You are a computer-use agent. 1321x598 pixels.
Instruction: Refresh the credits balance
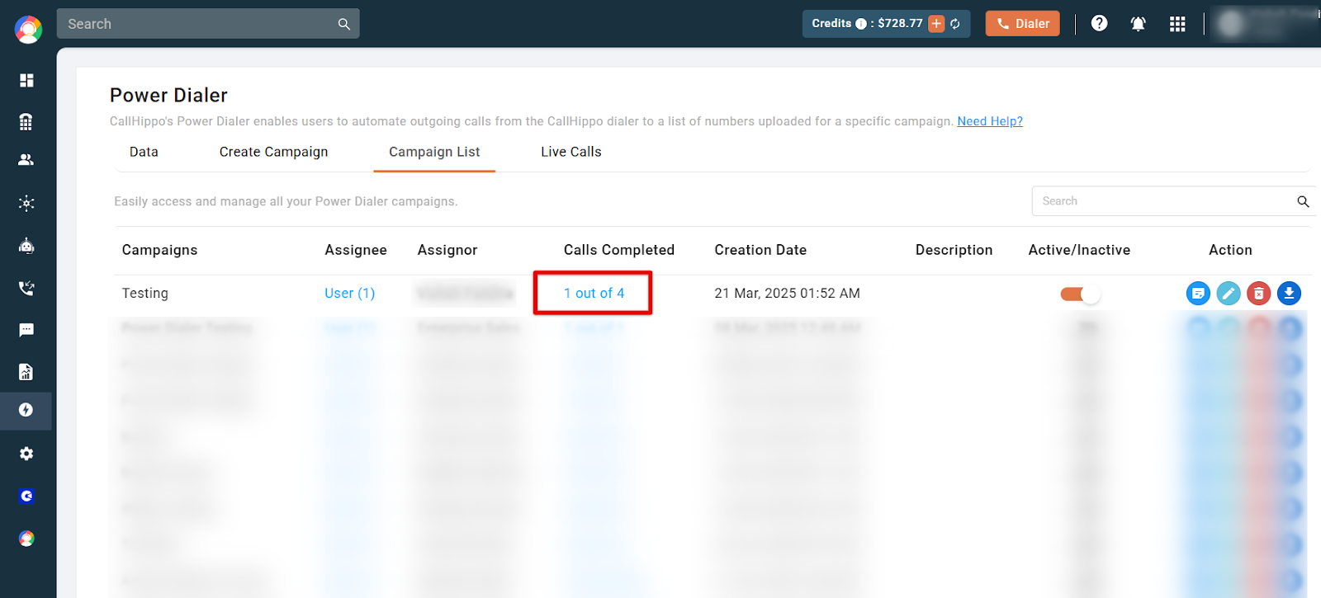(955, 24)
